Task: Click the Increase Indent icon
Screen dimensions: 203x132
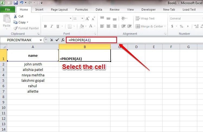Action: [x=130, y=26]
